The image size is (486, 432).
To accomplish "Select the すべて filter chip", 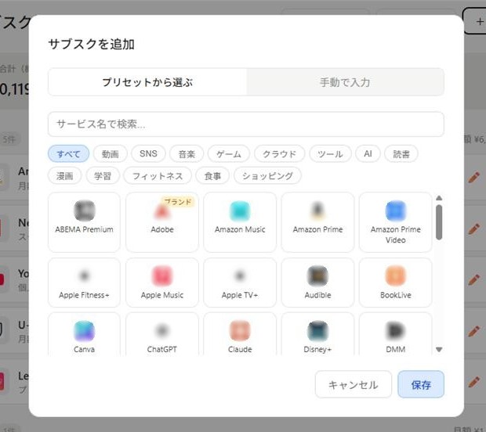I will click(x=68, y=154).
